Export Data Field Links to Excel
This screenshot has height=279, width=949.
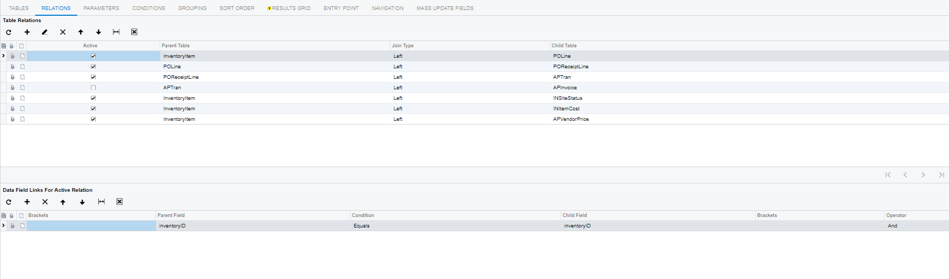(119, 202)
